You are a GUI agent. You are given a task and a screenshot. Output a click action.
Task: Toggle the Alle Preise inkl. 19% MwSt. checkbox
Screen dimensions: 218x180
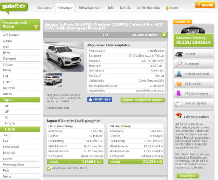tap(49, 168)
